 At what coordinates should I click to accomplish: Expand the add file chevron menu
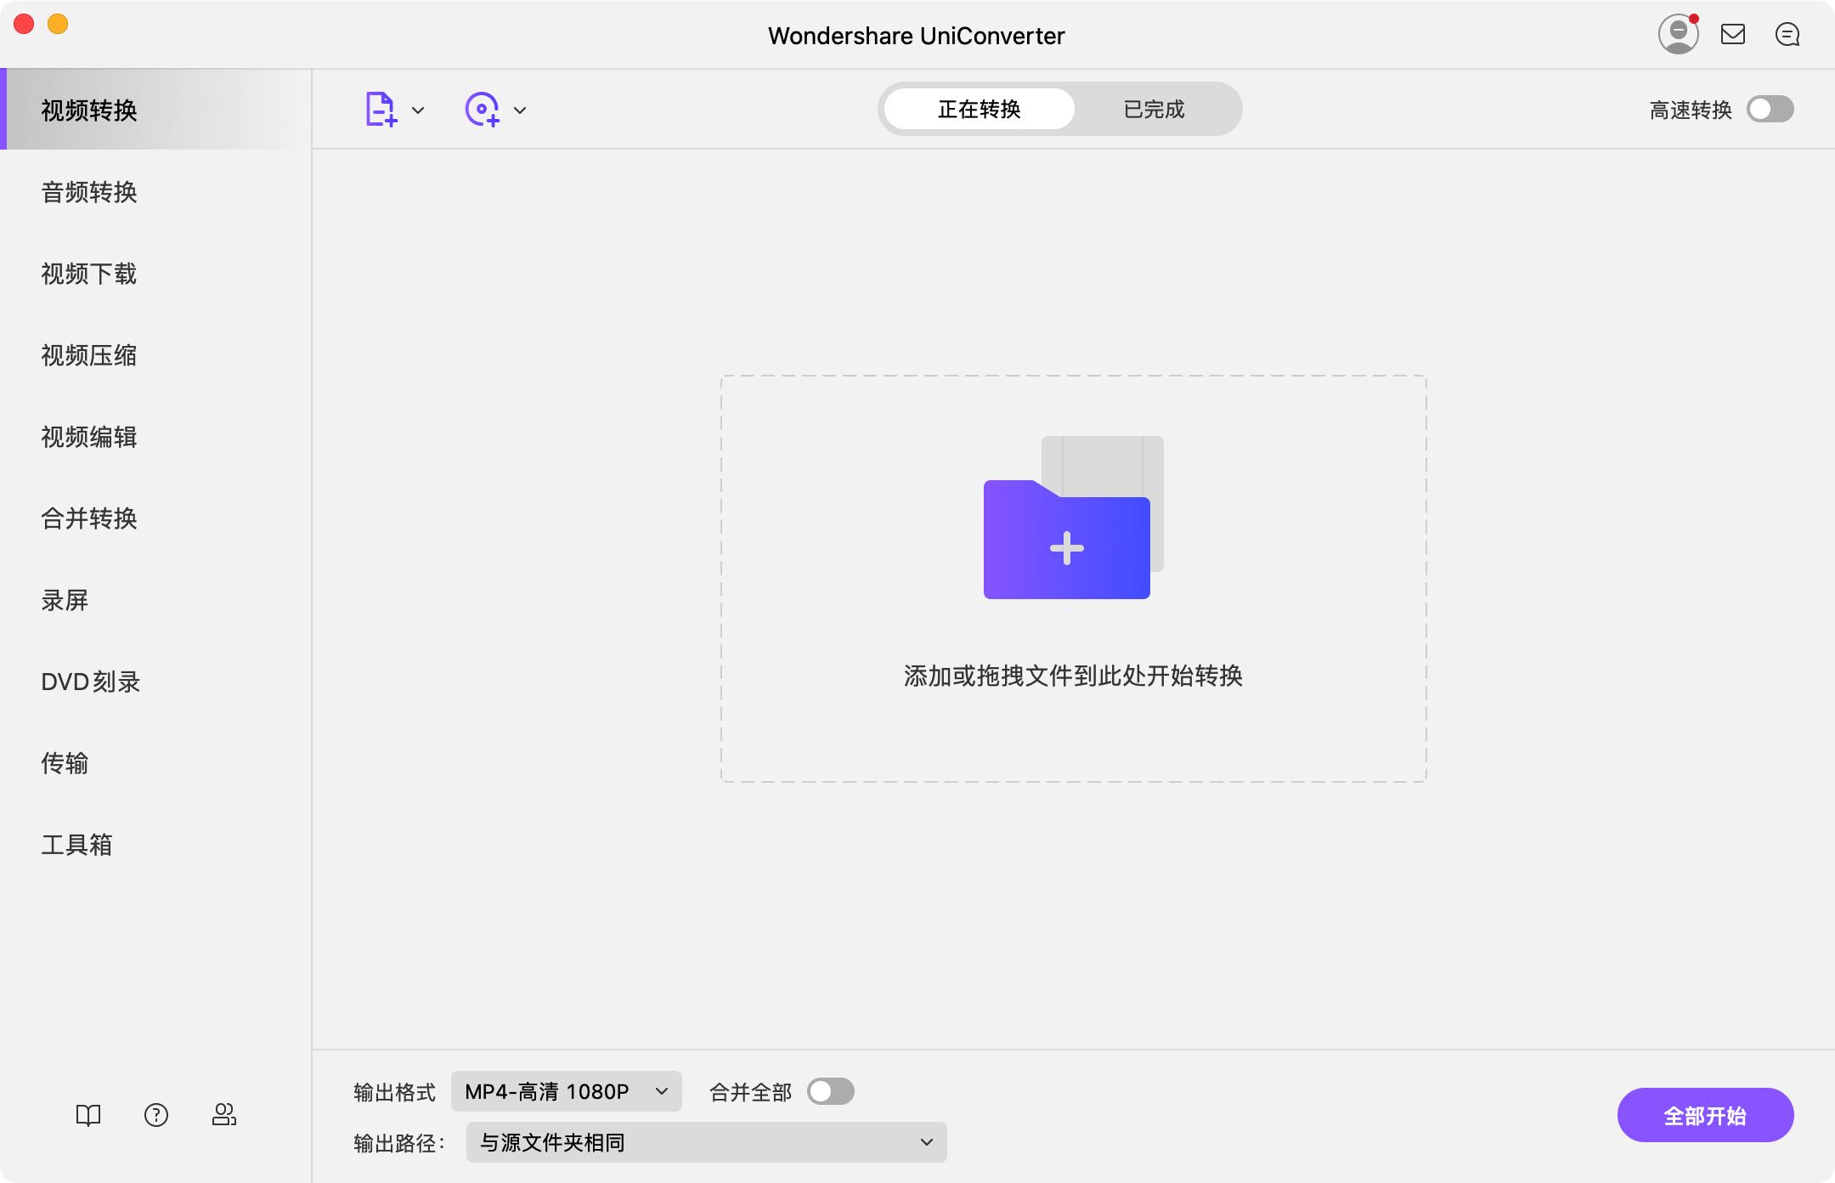pyautogui.click(x=418, y=109)
